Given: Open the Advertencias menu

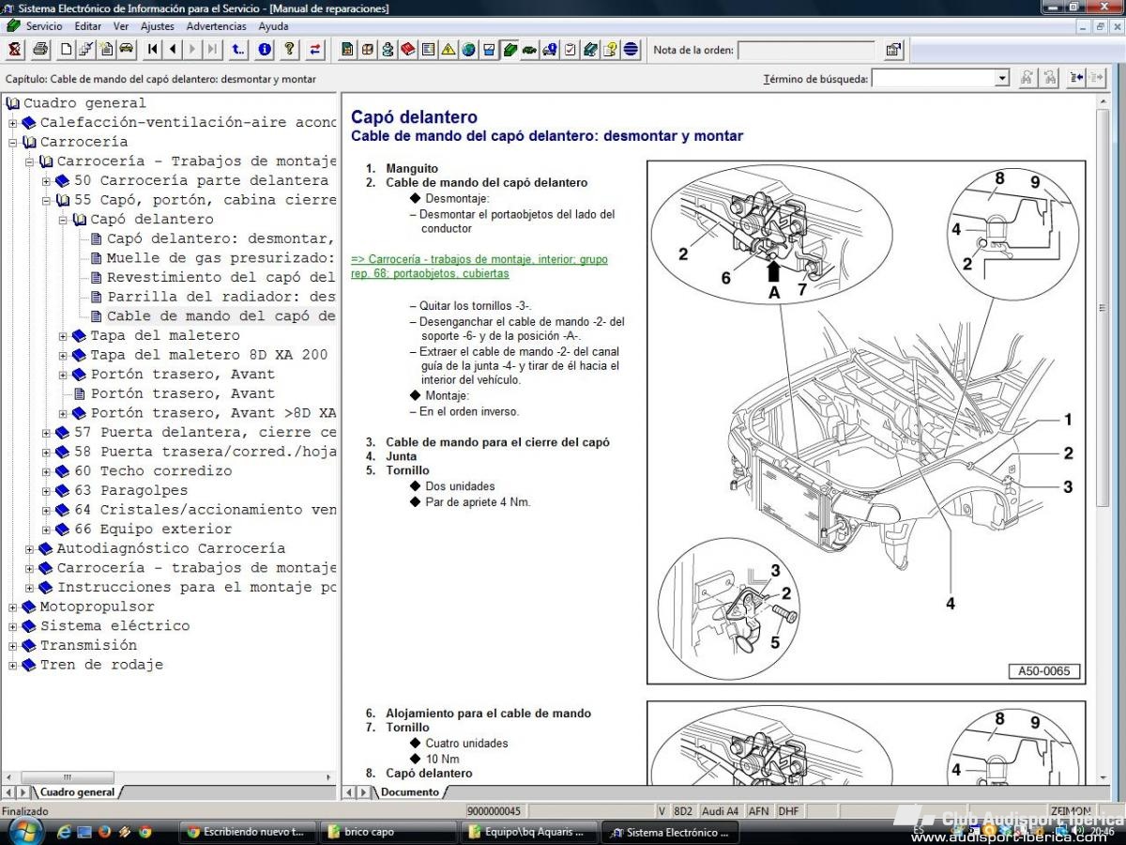Looking at the screenshot, I should click(x=217, y=26).
